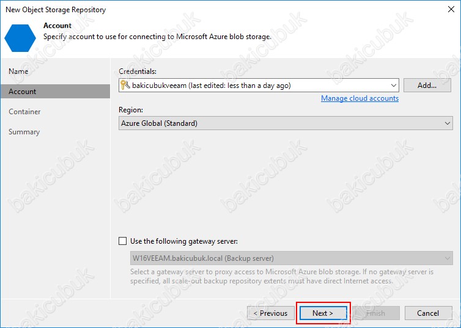Viewport: 461px width, 328px height.
Task: Open Manage cloud accounts link
Action: coord(360,98)
